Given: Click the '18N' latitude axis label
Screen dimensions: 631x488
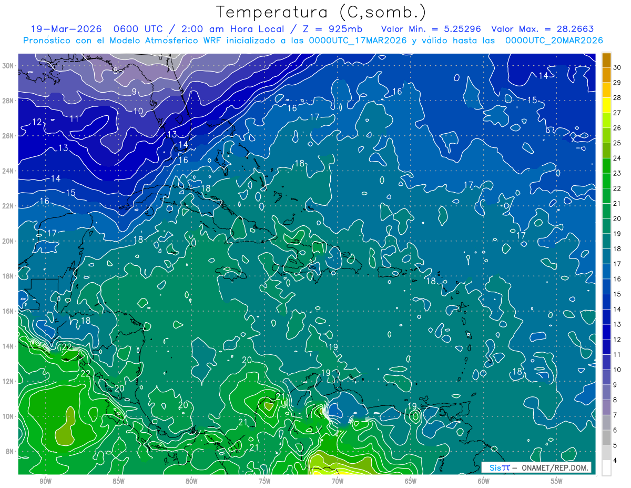Looking at the screenshot, I should [8, 276].
